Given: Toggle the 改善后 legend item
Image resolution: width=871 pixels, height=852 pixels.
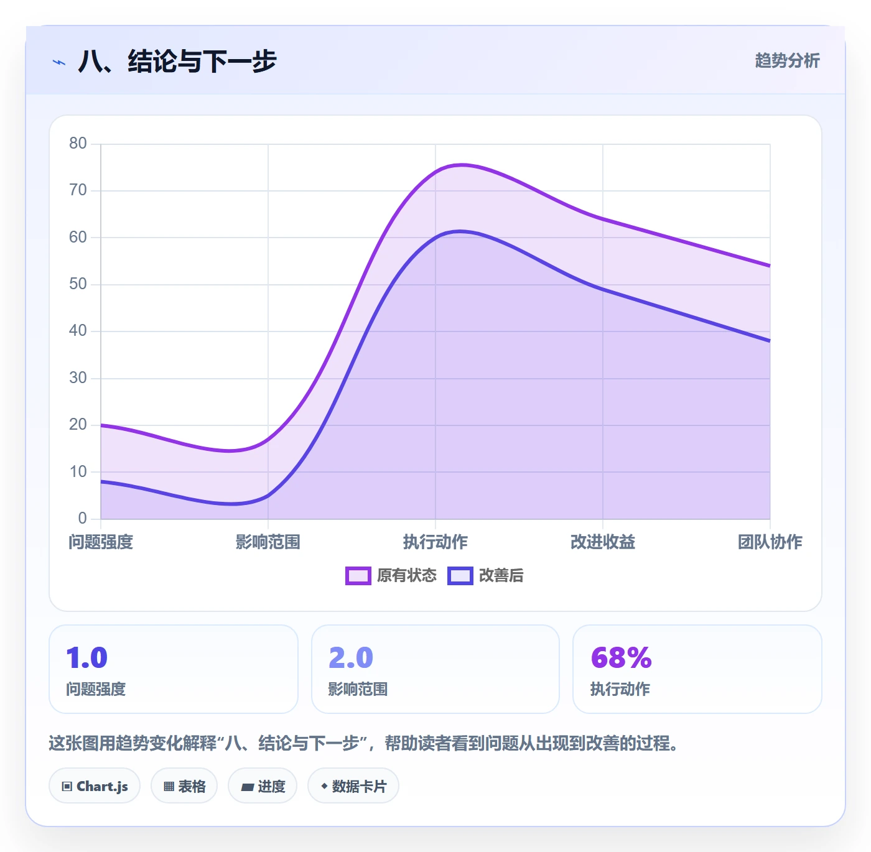Looking at the screenshot, I should pyautogui.click(x=486, y=575).
